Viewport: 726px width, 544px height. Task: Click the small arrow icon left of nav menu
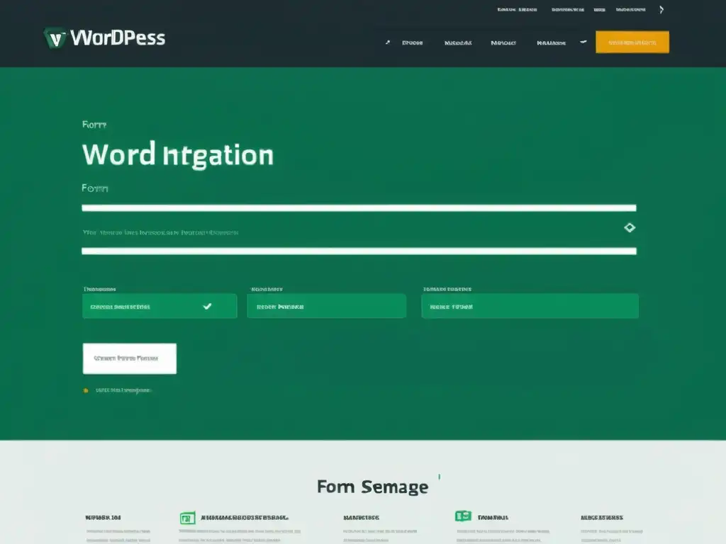[x=387, y=42]
